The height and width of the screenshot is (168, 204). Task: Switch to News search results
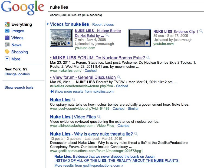pyautogui.click(x=17, y=45)
